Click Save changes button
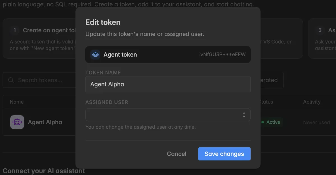 224,154
